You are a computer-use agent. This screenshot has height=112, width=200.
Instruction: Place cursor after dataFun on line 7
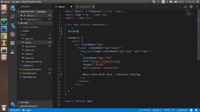[x=78, y=31]
